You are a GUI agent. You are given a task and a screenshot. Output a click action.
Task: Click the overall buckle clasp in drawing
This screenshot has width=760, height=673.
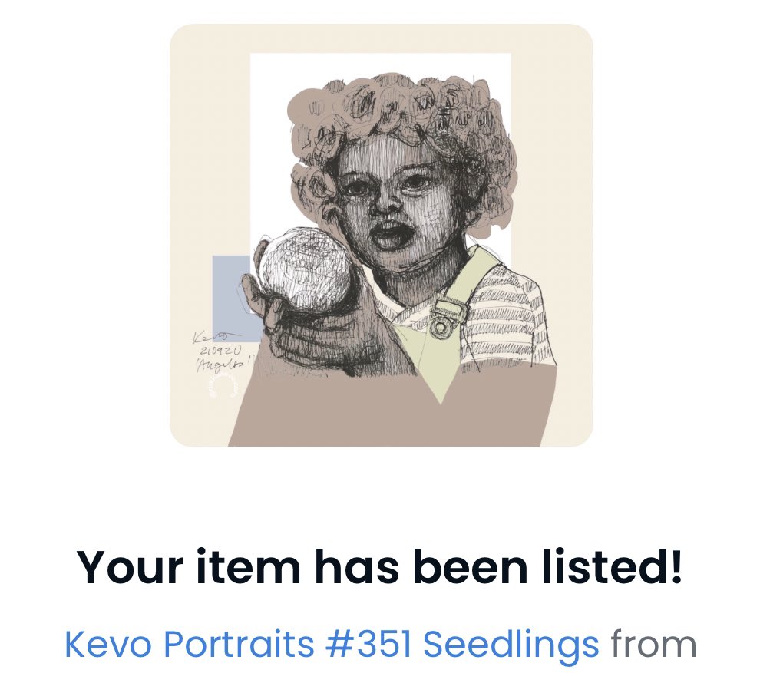click(x=449, y=315)
